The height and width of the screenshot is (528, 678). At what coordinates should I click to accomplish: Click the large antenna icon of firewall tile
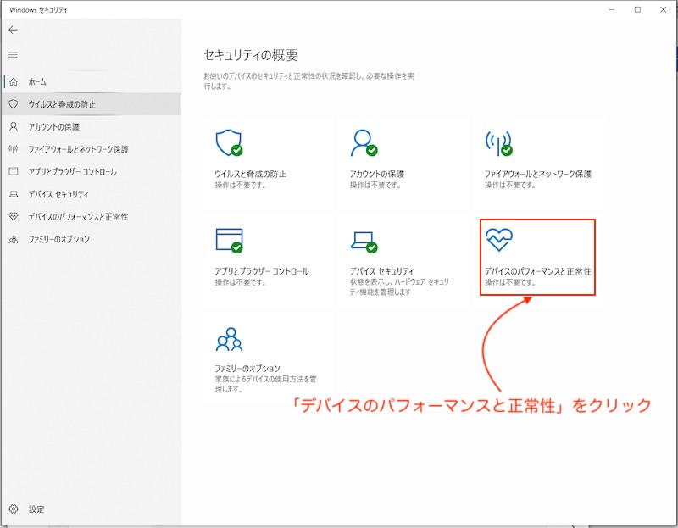point(498,143)
